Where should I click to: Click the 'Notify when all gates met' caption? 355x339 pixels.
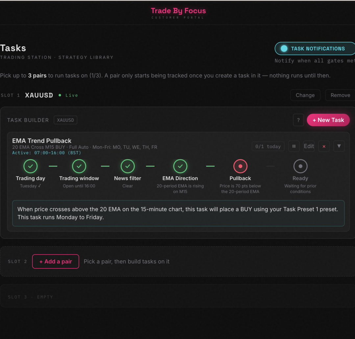coord(315,61)
